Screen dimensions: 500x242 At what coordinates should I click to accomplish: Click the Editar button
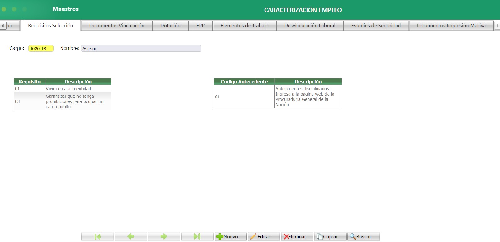pyautogui.click(x=264, y=236)
